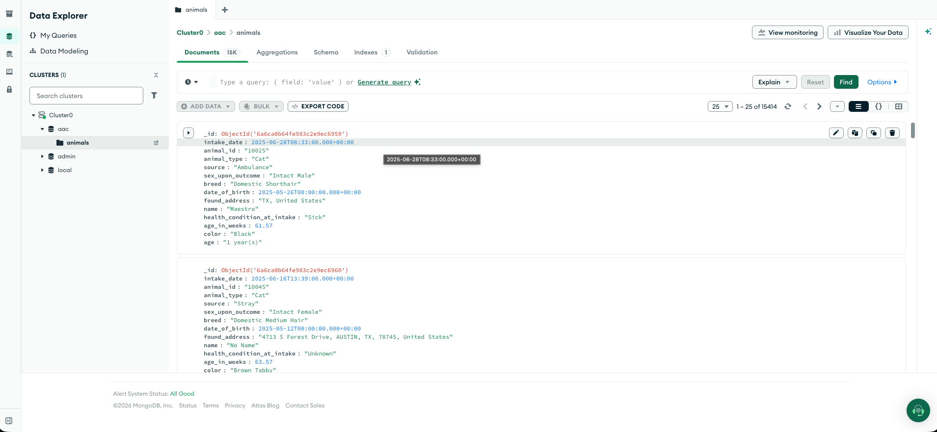Expand the admin database node
937x432 pixels.
pyautogui.click(x=42, y=156)
